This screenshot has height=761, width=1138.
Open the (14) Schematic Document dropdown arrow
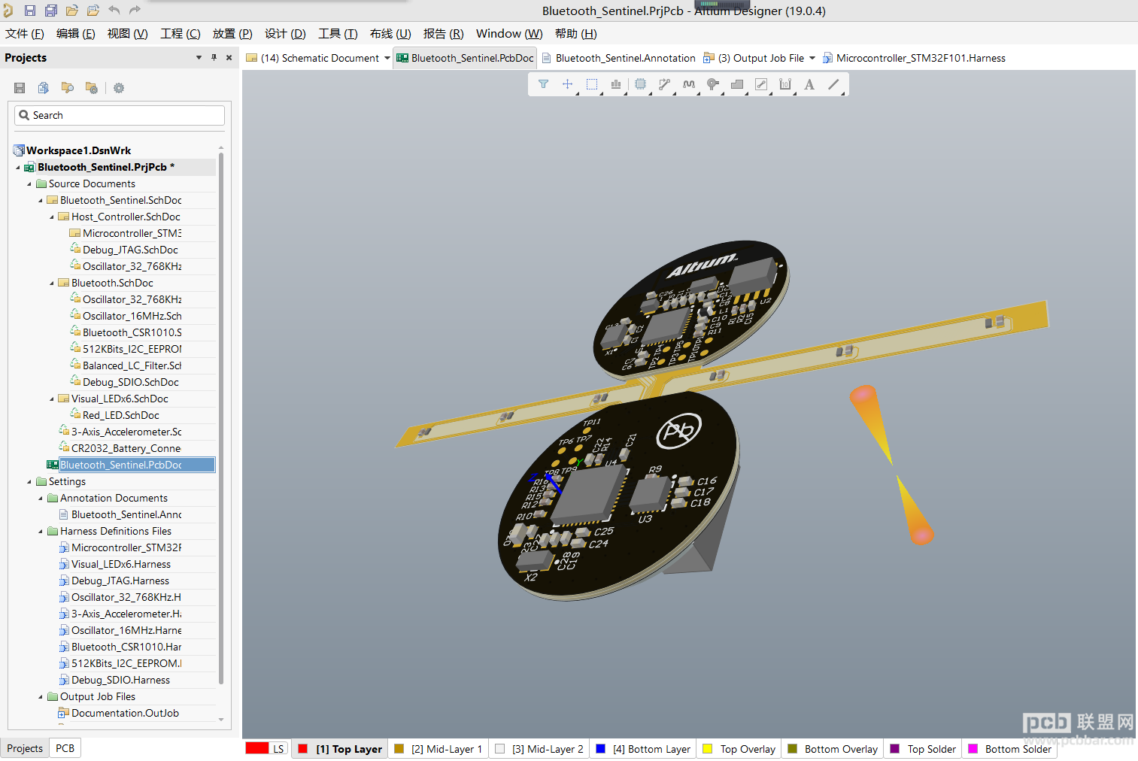(x=387, y=58)
